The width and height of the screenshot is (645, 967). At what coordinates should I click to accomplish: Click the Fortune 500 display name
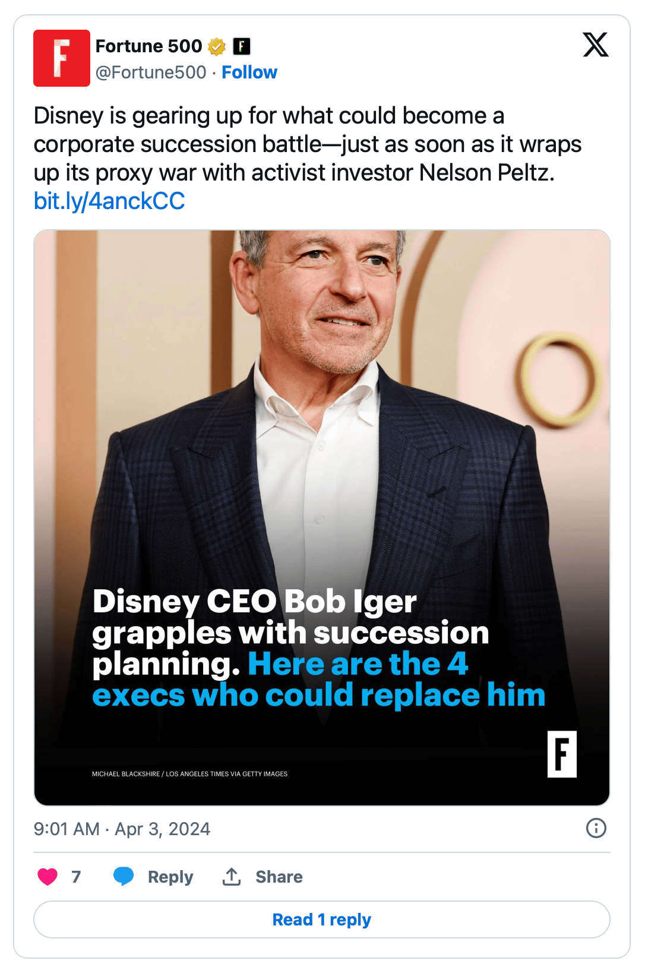point(148,46)
